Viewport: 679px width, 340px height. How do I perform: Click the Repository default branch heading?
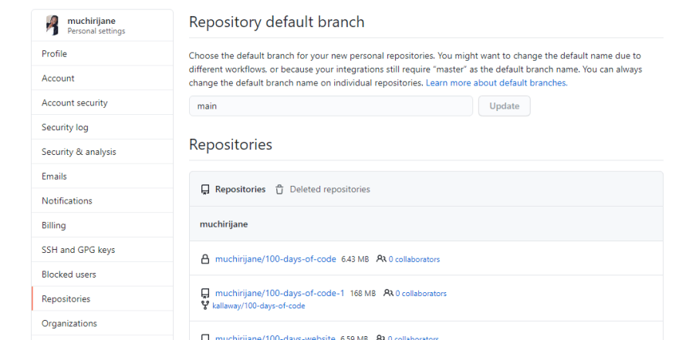click(277, 22)
